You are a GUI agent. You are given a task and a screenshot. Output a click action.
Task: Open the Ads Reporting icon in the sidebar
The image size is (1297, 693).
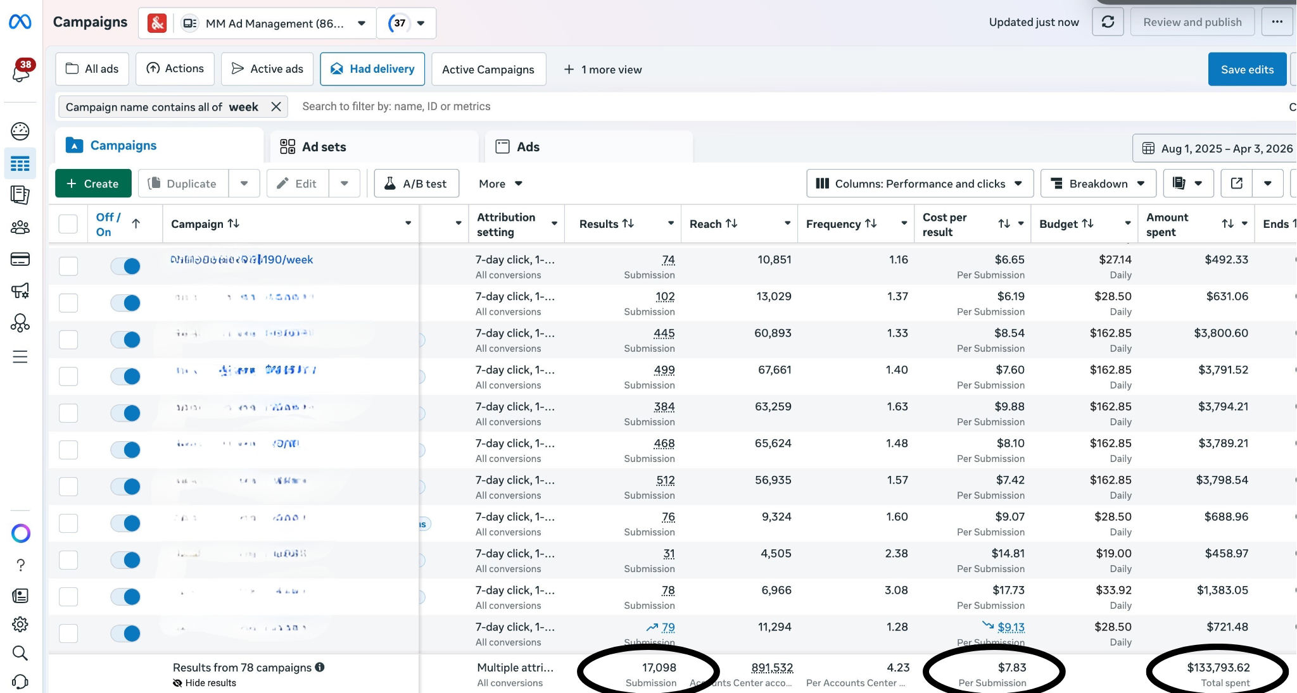click(x=20, y=195)
